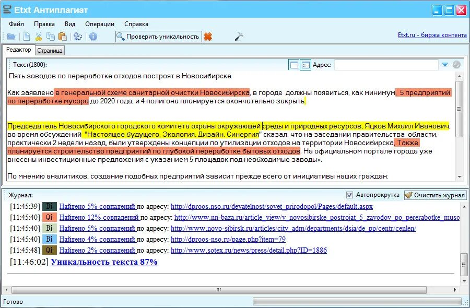
Task: Open Найдено 5% совпадений link at 11:45:39
Action: click(98, 206)
